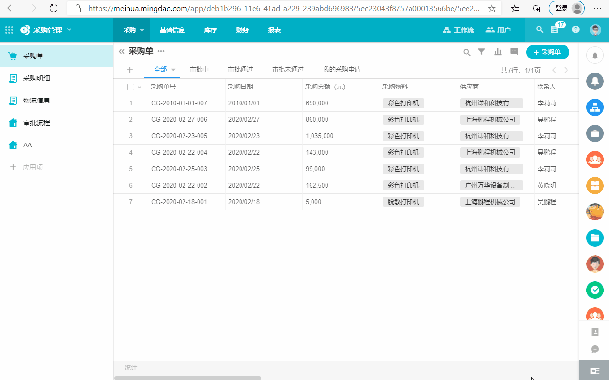Click the app grid icon top left
This screenshot has height=380, width=609.
click(9, 29)
